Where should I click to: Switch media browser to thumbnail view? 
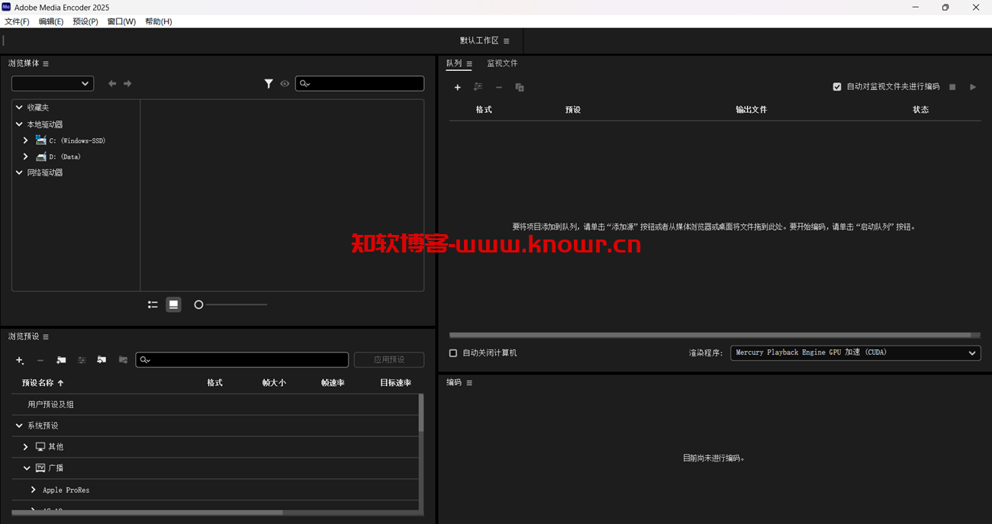[173, 304]
